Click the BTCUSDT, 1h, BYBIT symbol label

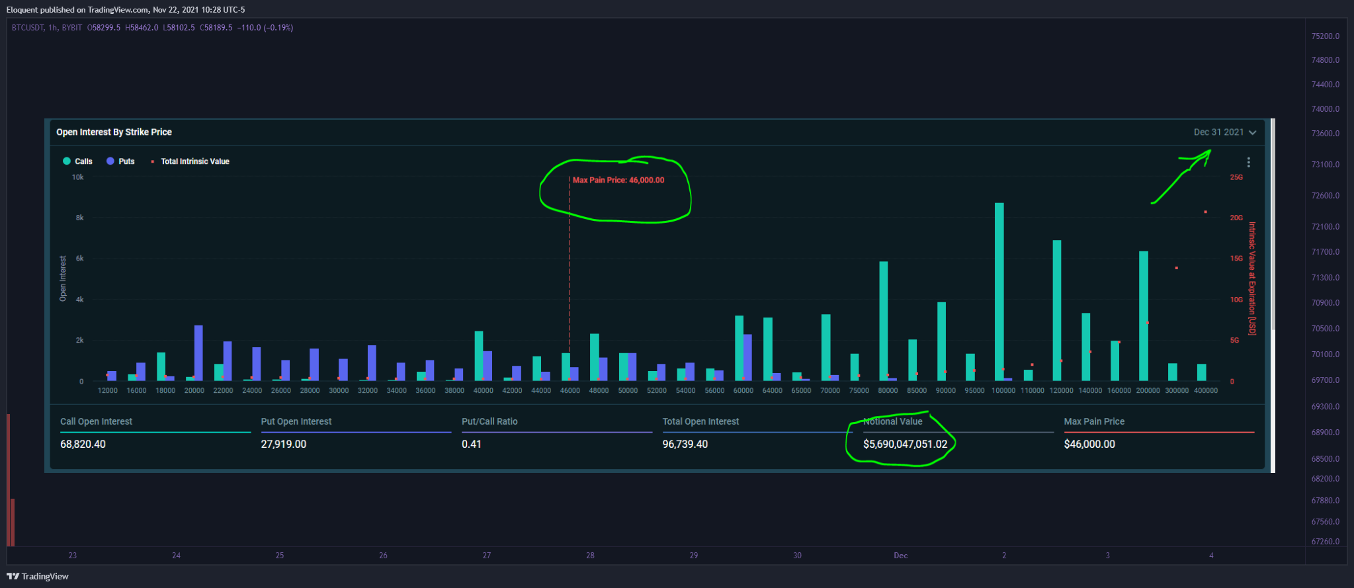[47, 28]
